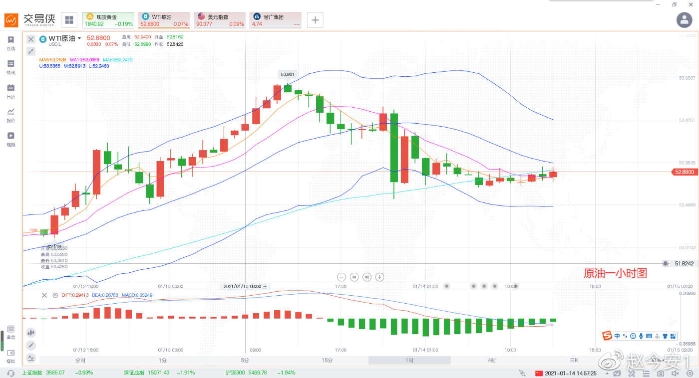Select the 日K timeframe

(x=574, y=360)
